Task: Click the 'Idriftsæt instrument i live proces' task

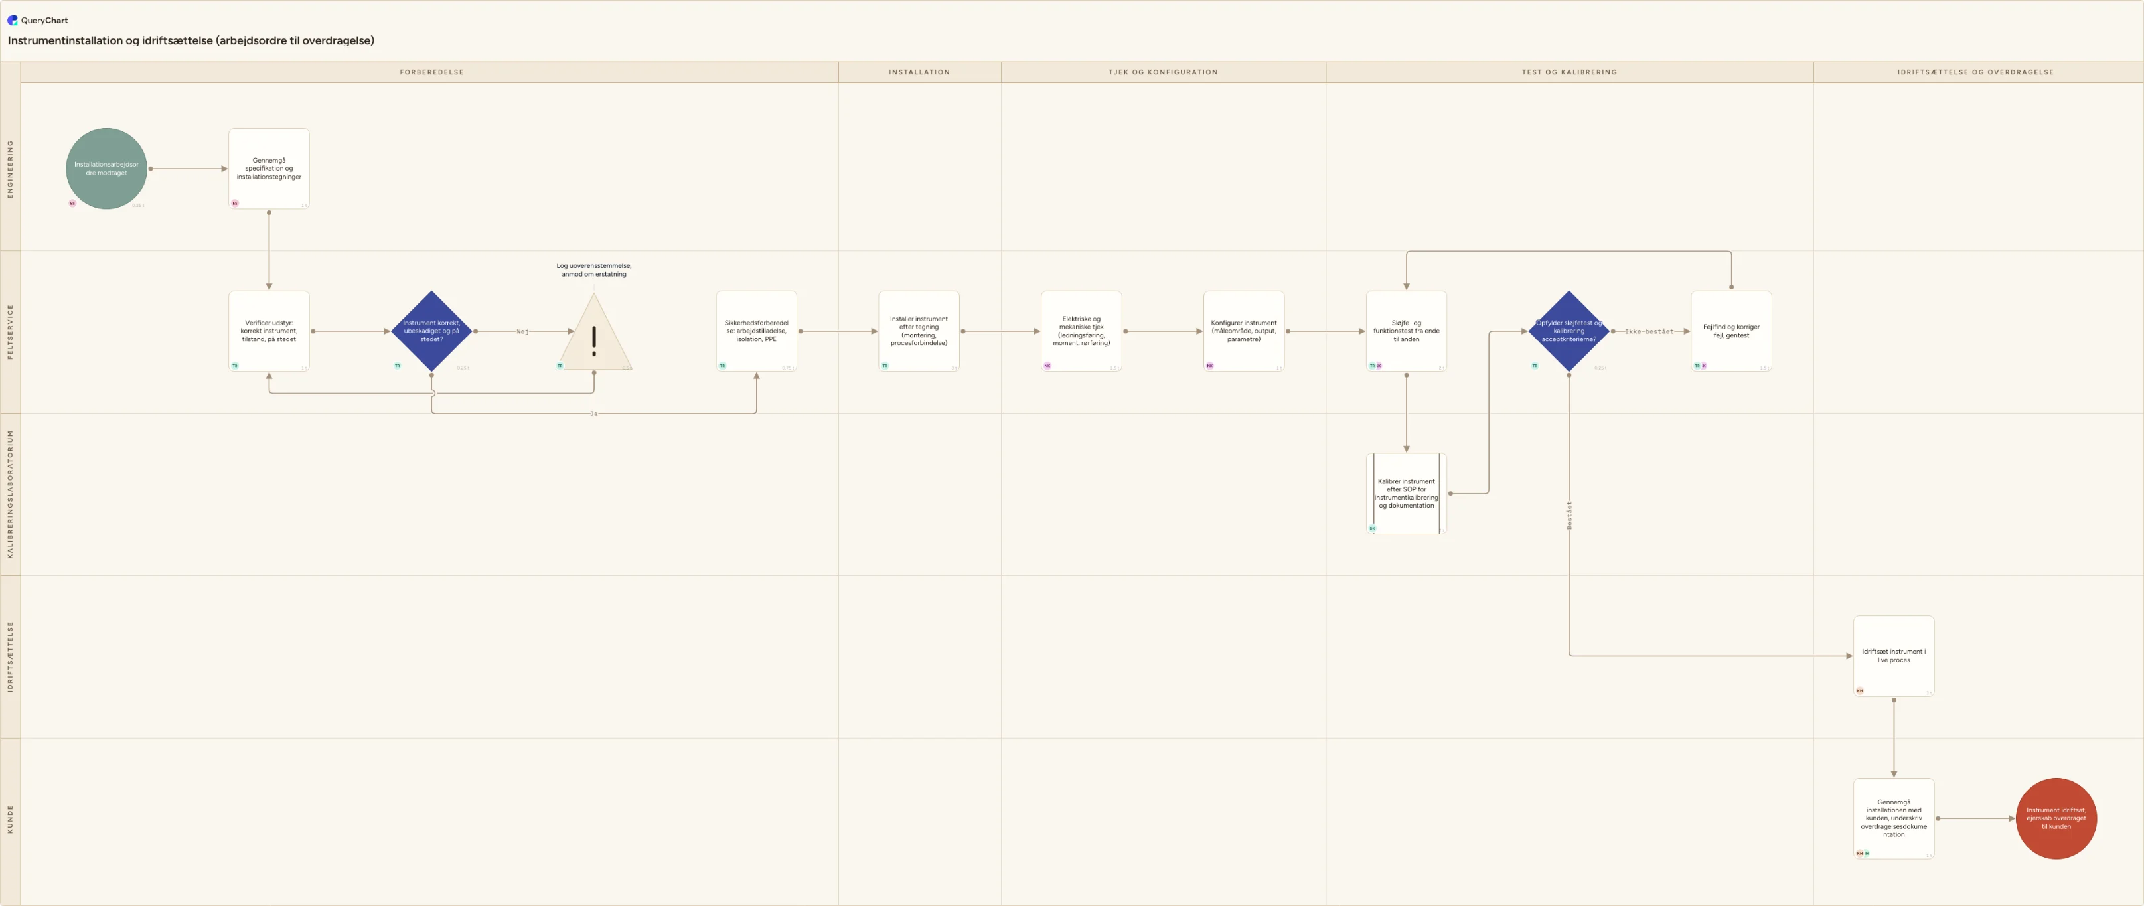Action: [x=1894, y=656]
